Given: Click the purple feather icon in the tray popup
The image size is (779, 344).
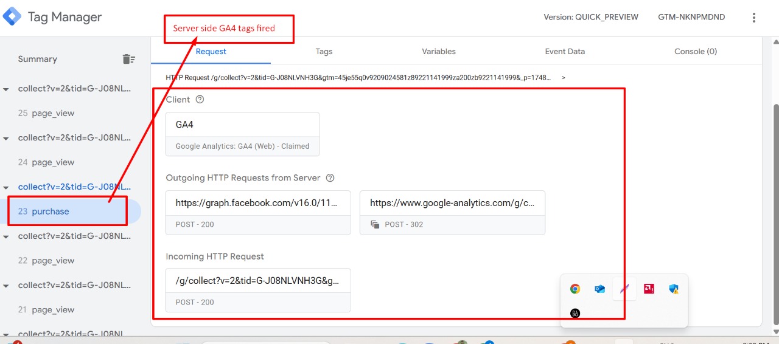Looking at the screenshot, I should [x=624, y=289].
